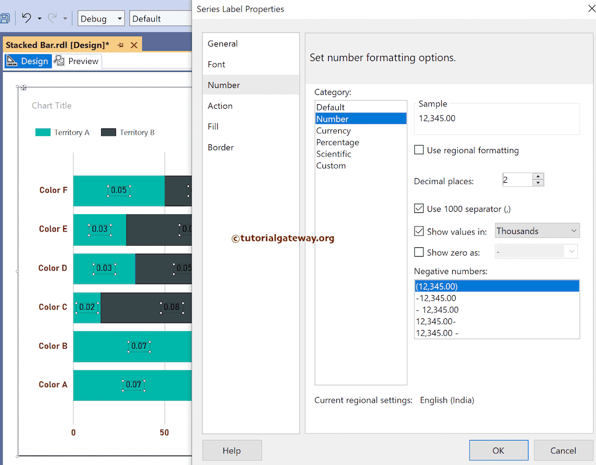
Task: Close the Stacked Bar.rdl document tab
Action: 134,44
